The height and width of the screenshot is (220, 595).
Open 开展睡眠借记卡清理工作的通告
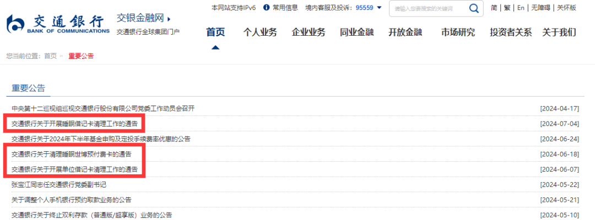click(74, 124)
